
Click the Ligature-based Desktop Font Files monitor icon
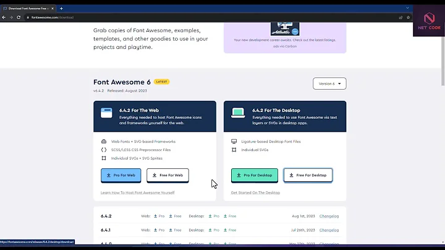[234, 142]
